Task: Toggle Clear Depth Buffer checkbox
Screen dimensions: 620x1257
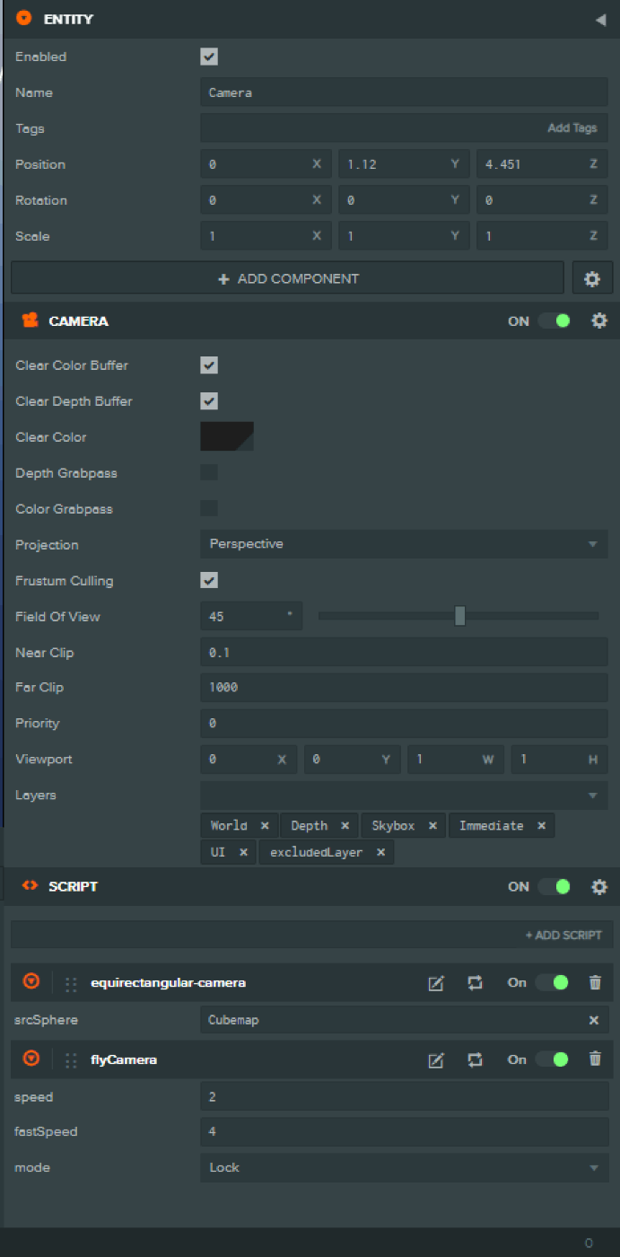Action: pos(209,401)
